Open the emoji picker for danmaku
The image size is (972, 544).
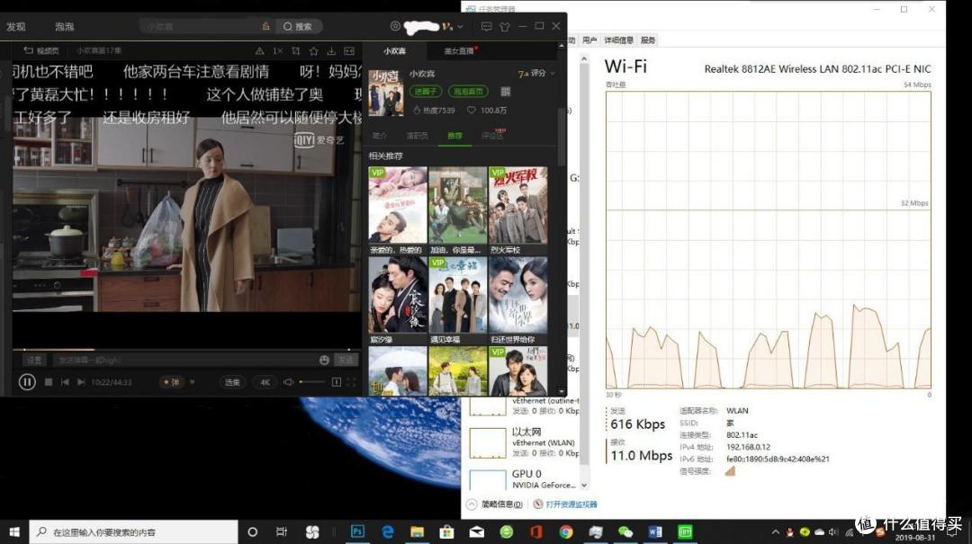coord(324,360)
